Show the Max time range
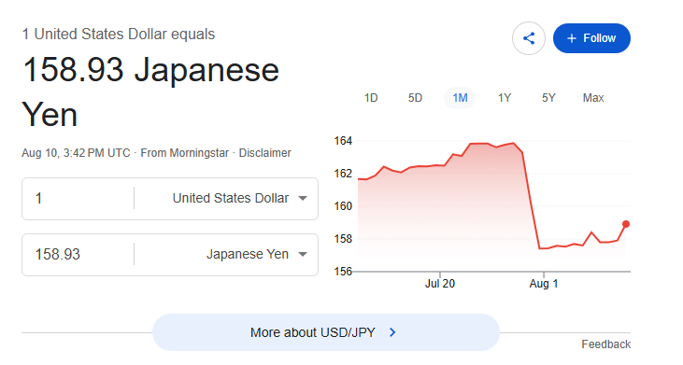The width and height of the screenshot is (683, 365). 593,98
